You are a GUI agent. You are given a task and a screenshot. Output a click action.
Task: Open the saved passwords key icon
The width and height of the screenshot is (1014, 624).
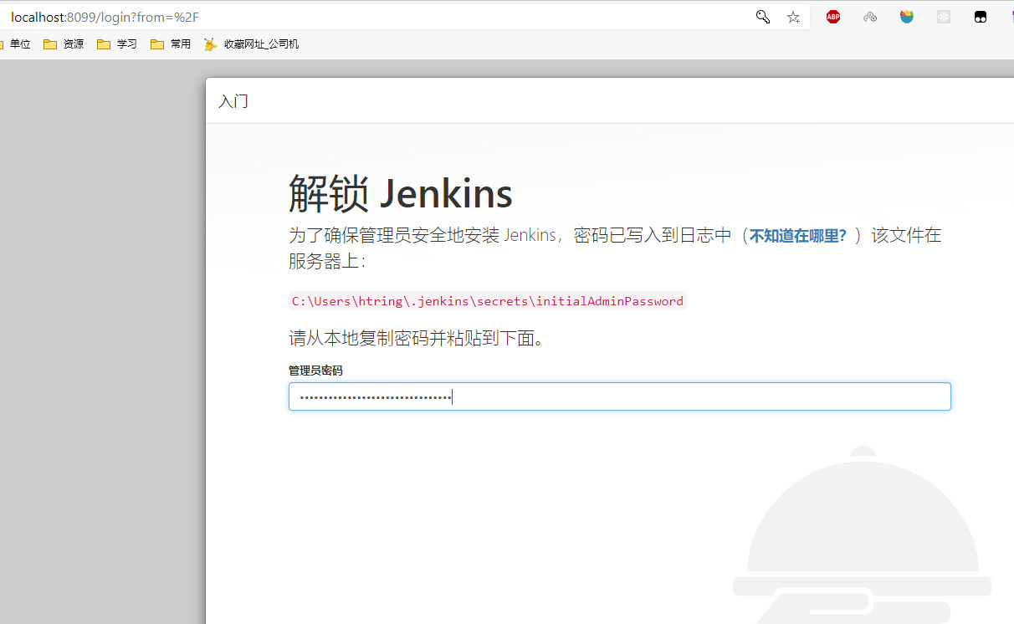pos(762,17)
